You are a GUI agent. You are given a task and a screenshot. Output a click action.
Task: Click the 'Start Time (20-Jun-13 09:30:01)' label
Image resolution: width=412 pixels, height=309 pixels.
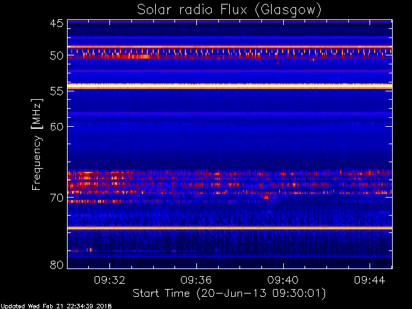[x=229, y=294]
